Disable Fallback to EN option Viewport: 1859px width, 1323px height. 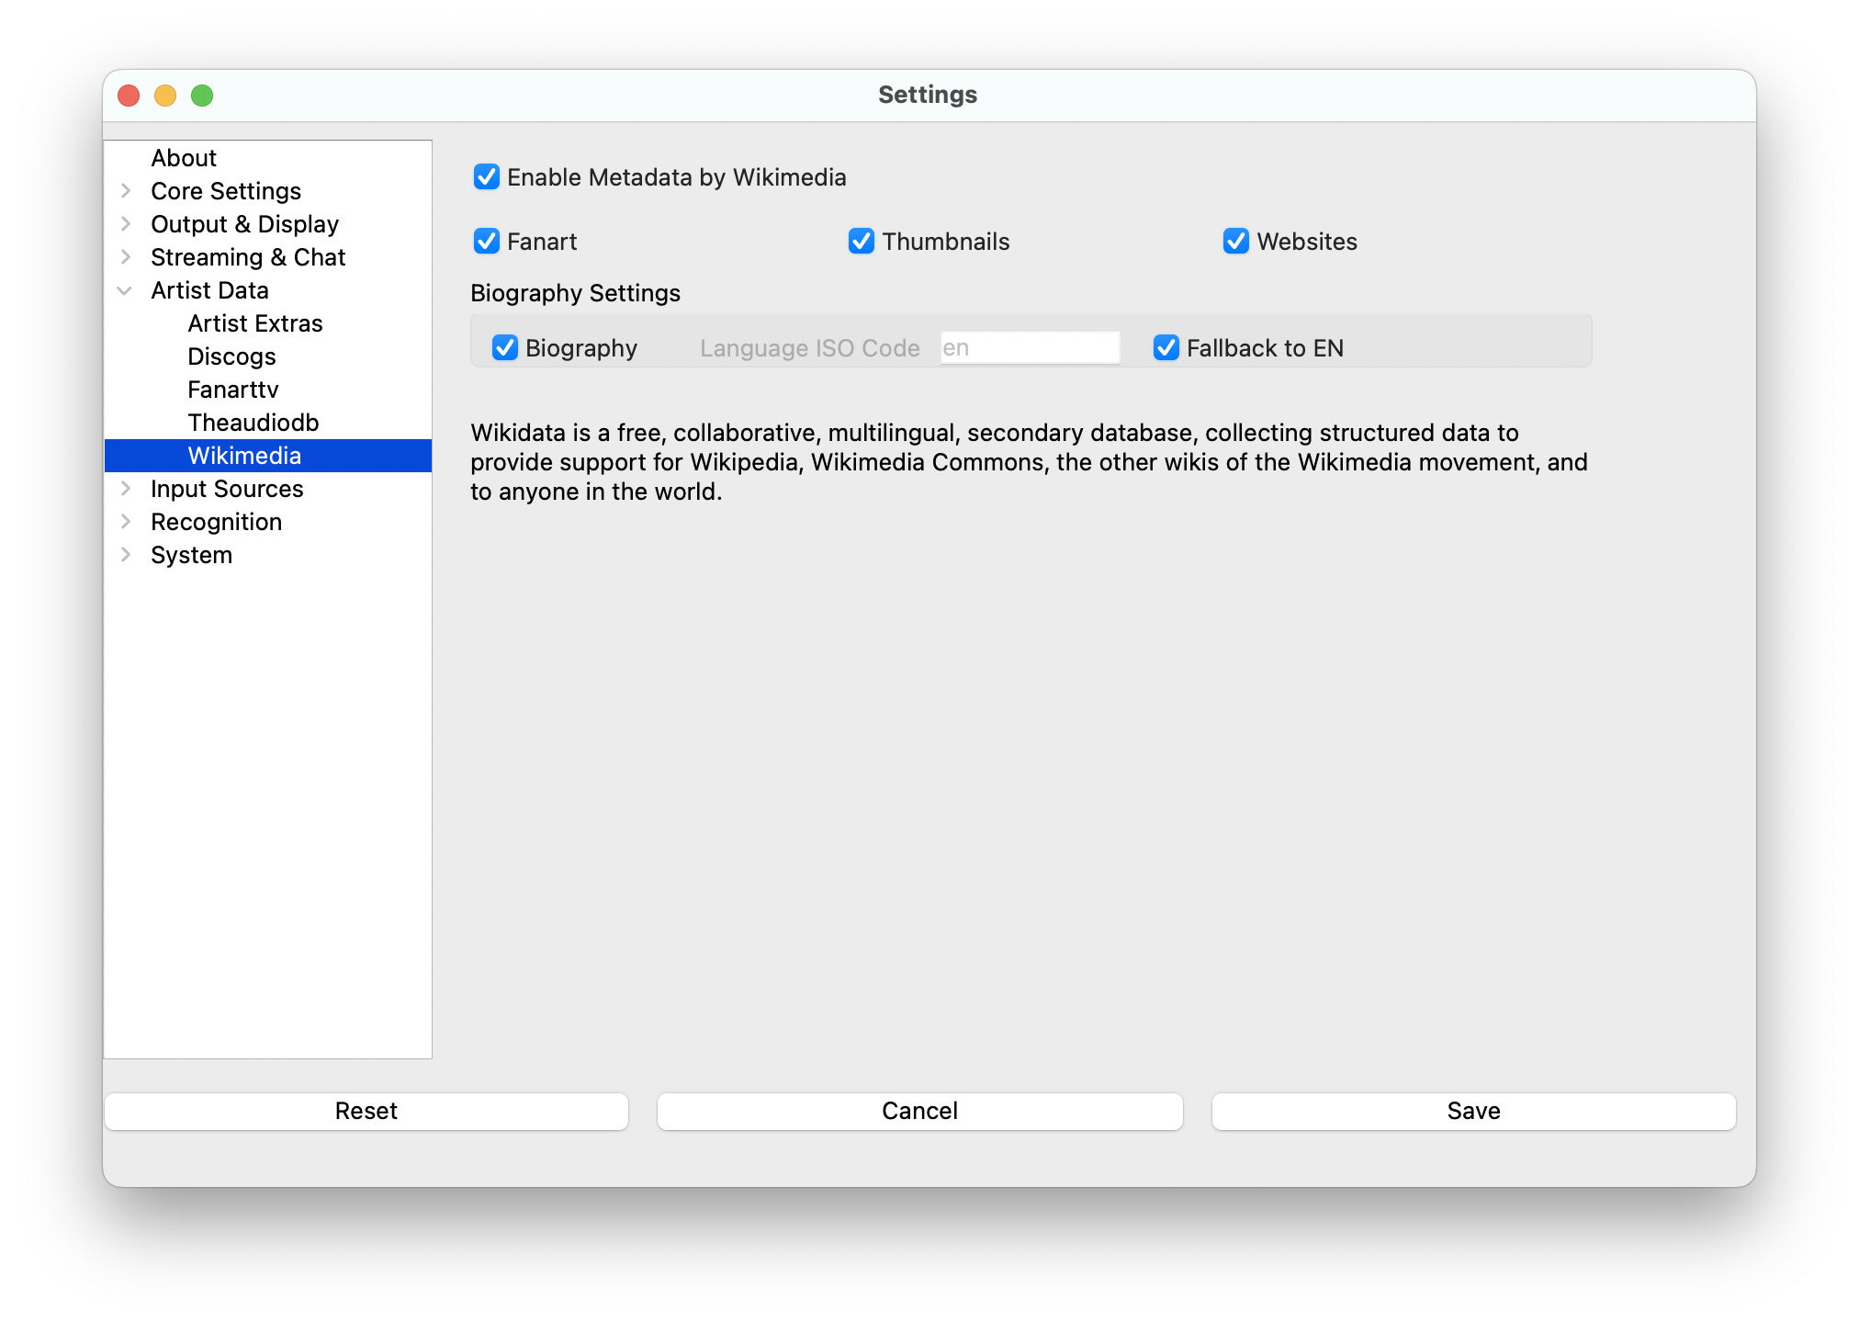(1166, 348)
